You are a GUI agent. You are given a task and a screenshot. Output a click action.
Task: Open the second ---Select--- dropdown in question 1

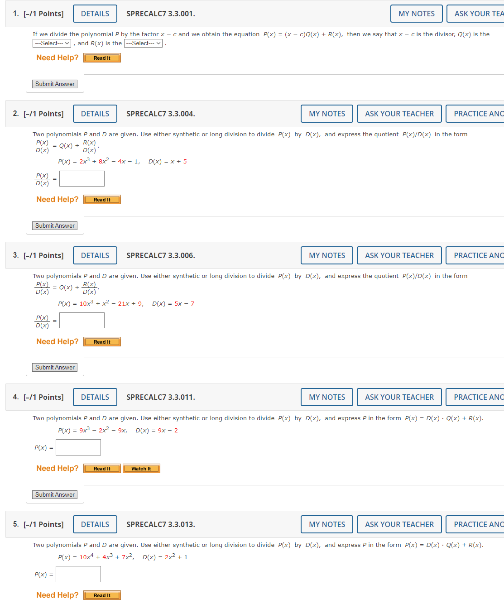143,43
